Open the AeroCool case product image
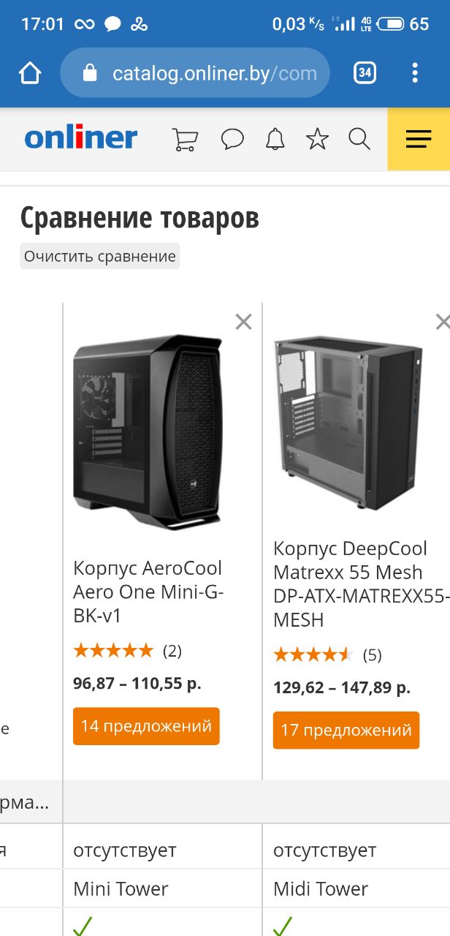The height and width of the screenshot is (936, 450). 148,432
